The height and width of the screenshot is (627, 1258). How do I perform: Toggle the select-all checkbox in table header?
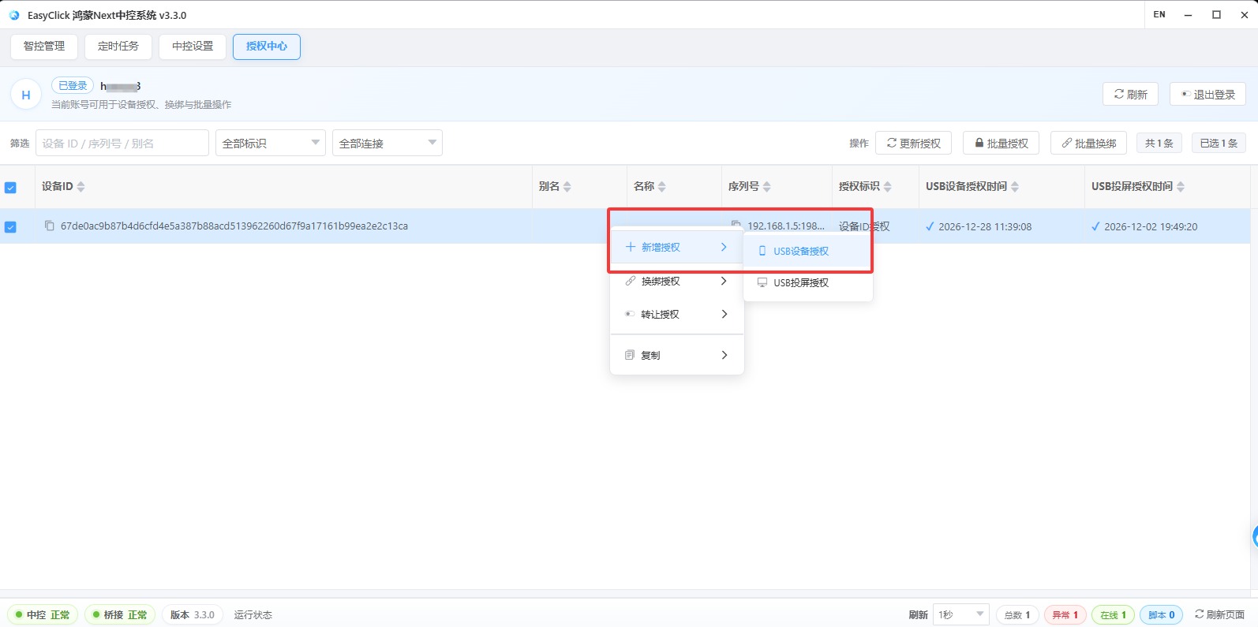[10, 188]
